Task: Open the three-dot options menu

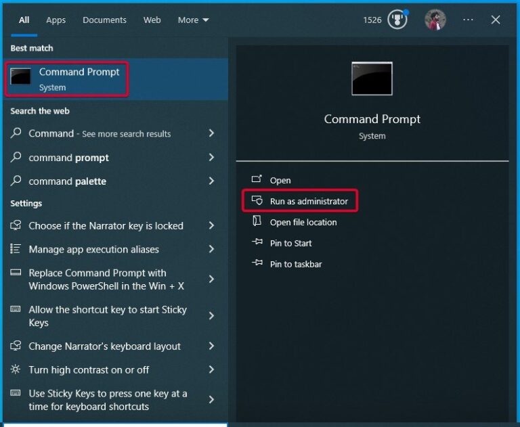Action: coord(468,20)
